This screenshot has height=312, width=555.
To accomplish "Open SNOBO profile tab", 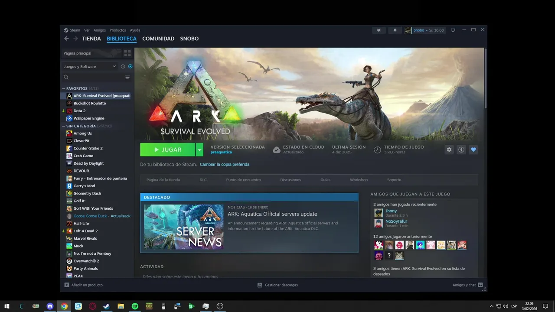I will point(189,39).
